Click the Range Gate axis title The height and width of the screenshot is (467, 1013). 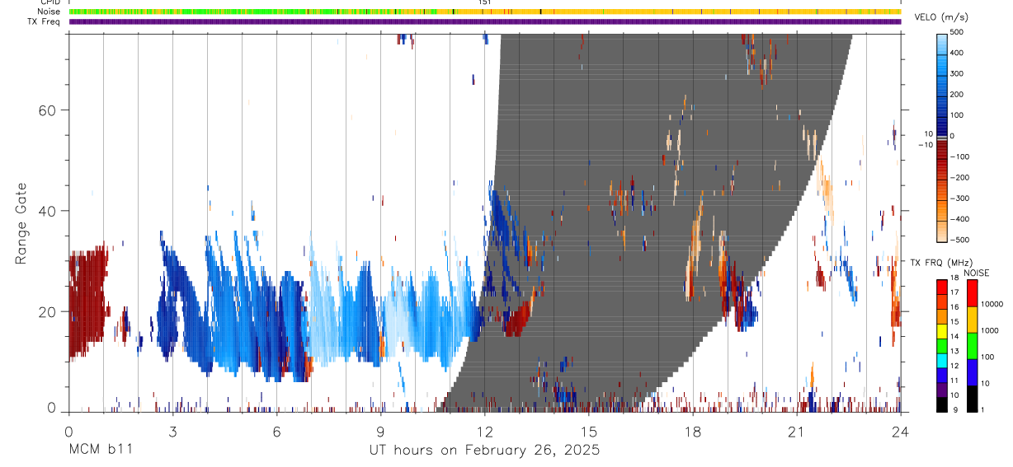(x=21, y=223)
